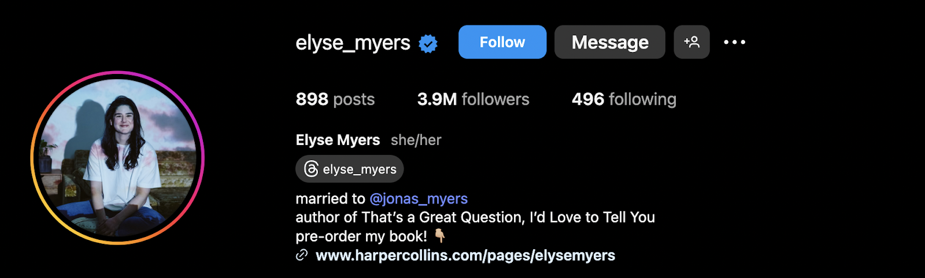Click the 898 posts count
The image size is (925, 278).
coord(335,99)
